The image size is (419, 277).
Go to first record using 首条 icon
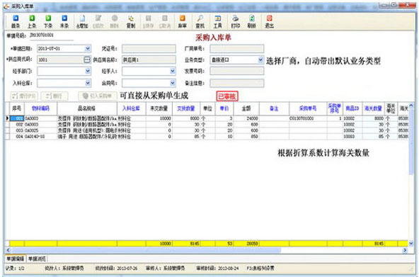16,22
